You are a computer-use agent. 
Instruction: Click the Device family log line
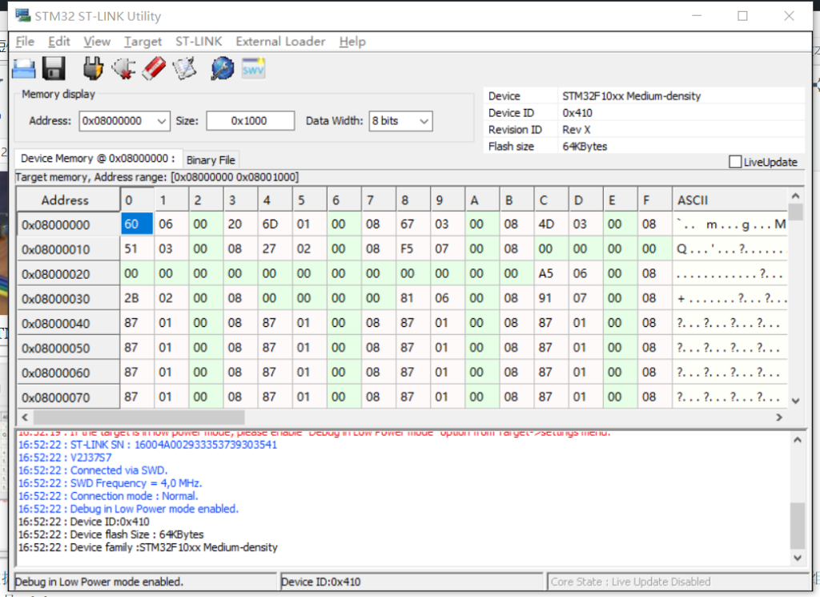pyautogui.click(x=148, y=547)
